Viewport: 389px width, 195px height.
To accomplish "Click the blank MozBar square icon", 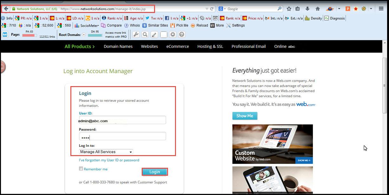I will [x=163, y=35].
